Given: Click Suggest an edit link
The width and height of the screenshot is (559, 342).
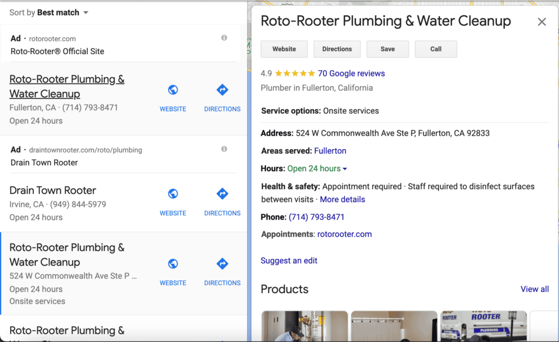Looking at the screenshot, I should coord(289,261).
